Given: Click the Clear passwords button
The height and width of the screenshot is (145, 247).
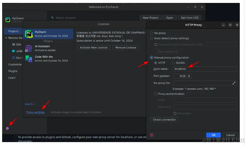Looking at the screenshot, I should 167,52.
